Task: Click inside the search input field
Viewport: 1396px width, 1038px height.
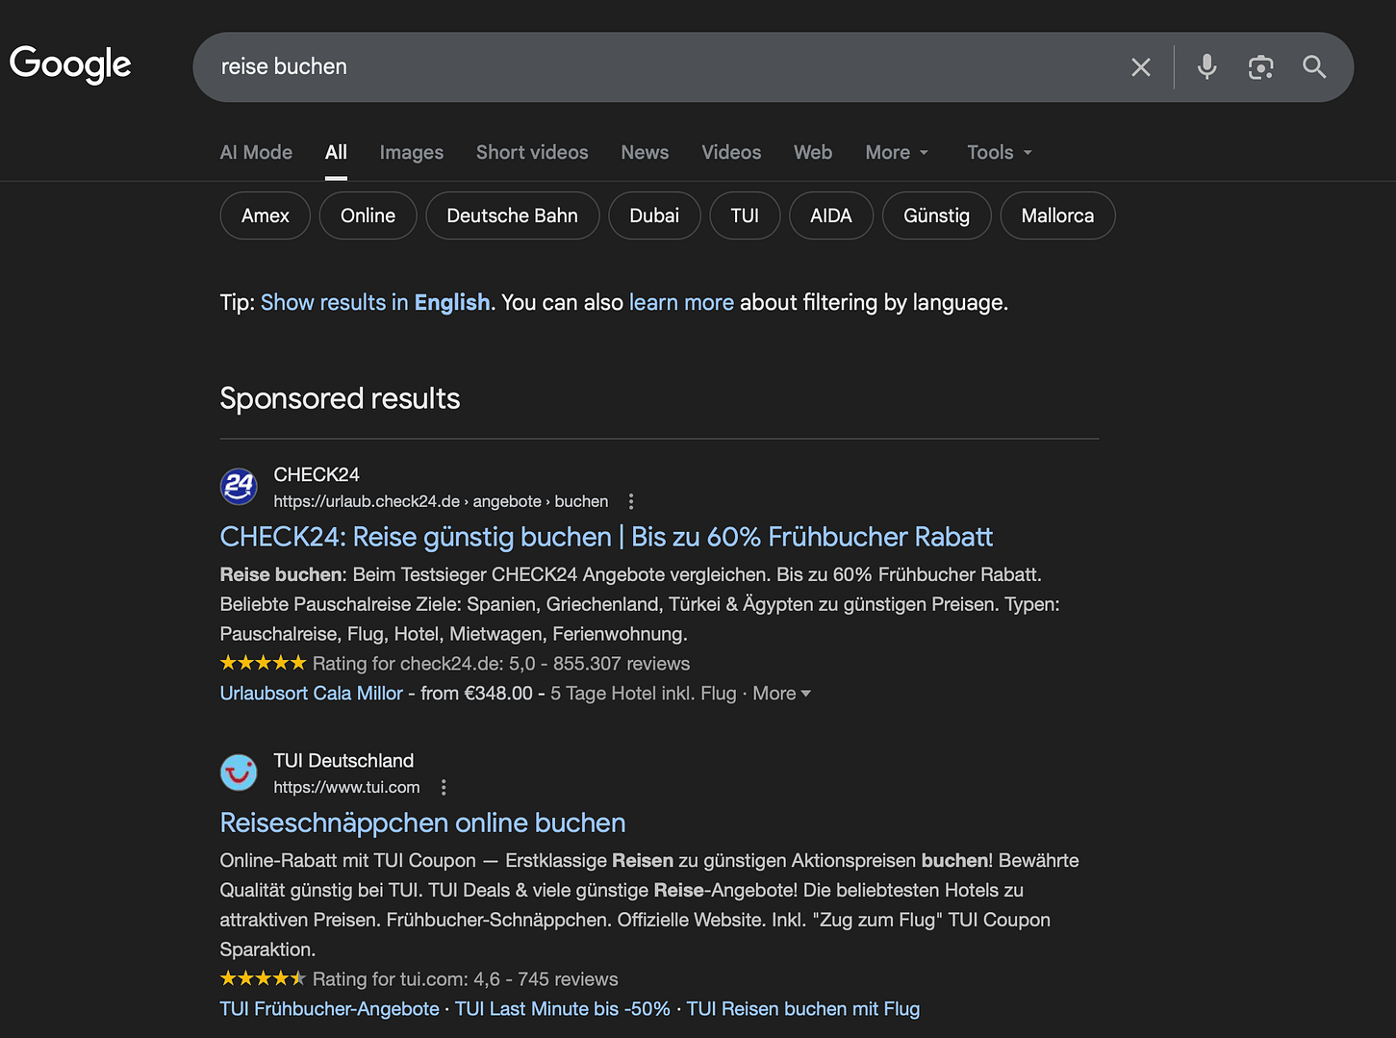Action: coord(673,66)
